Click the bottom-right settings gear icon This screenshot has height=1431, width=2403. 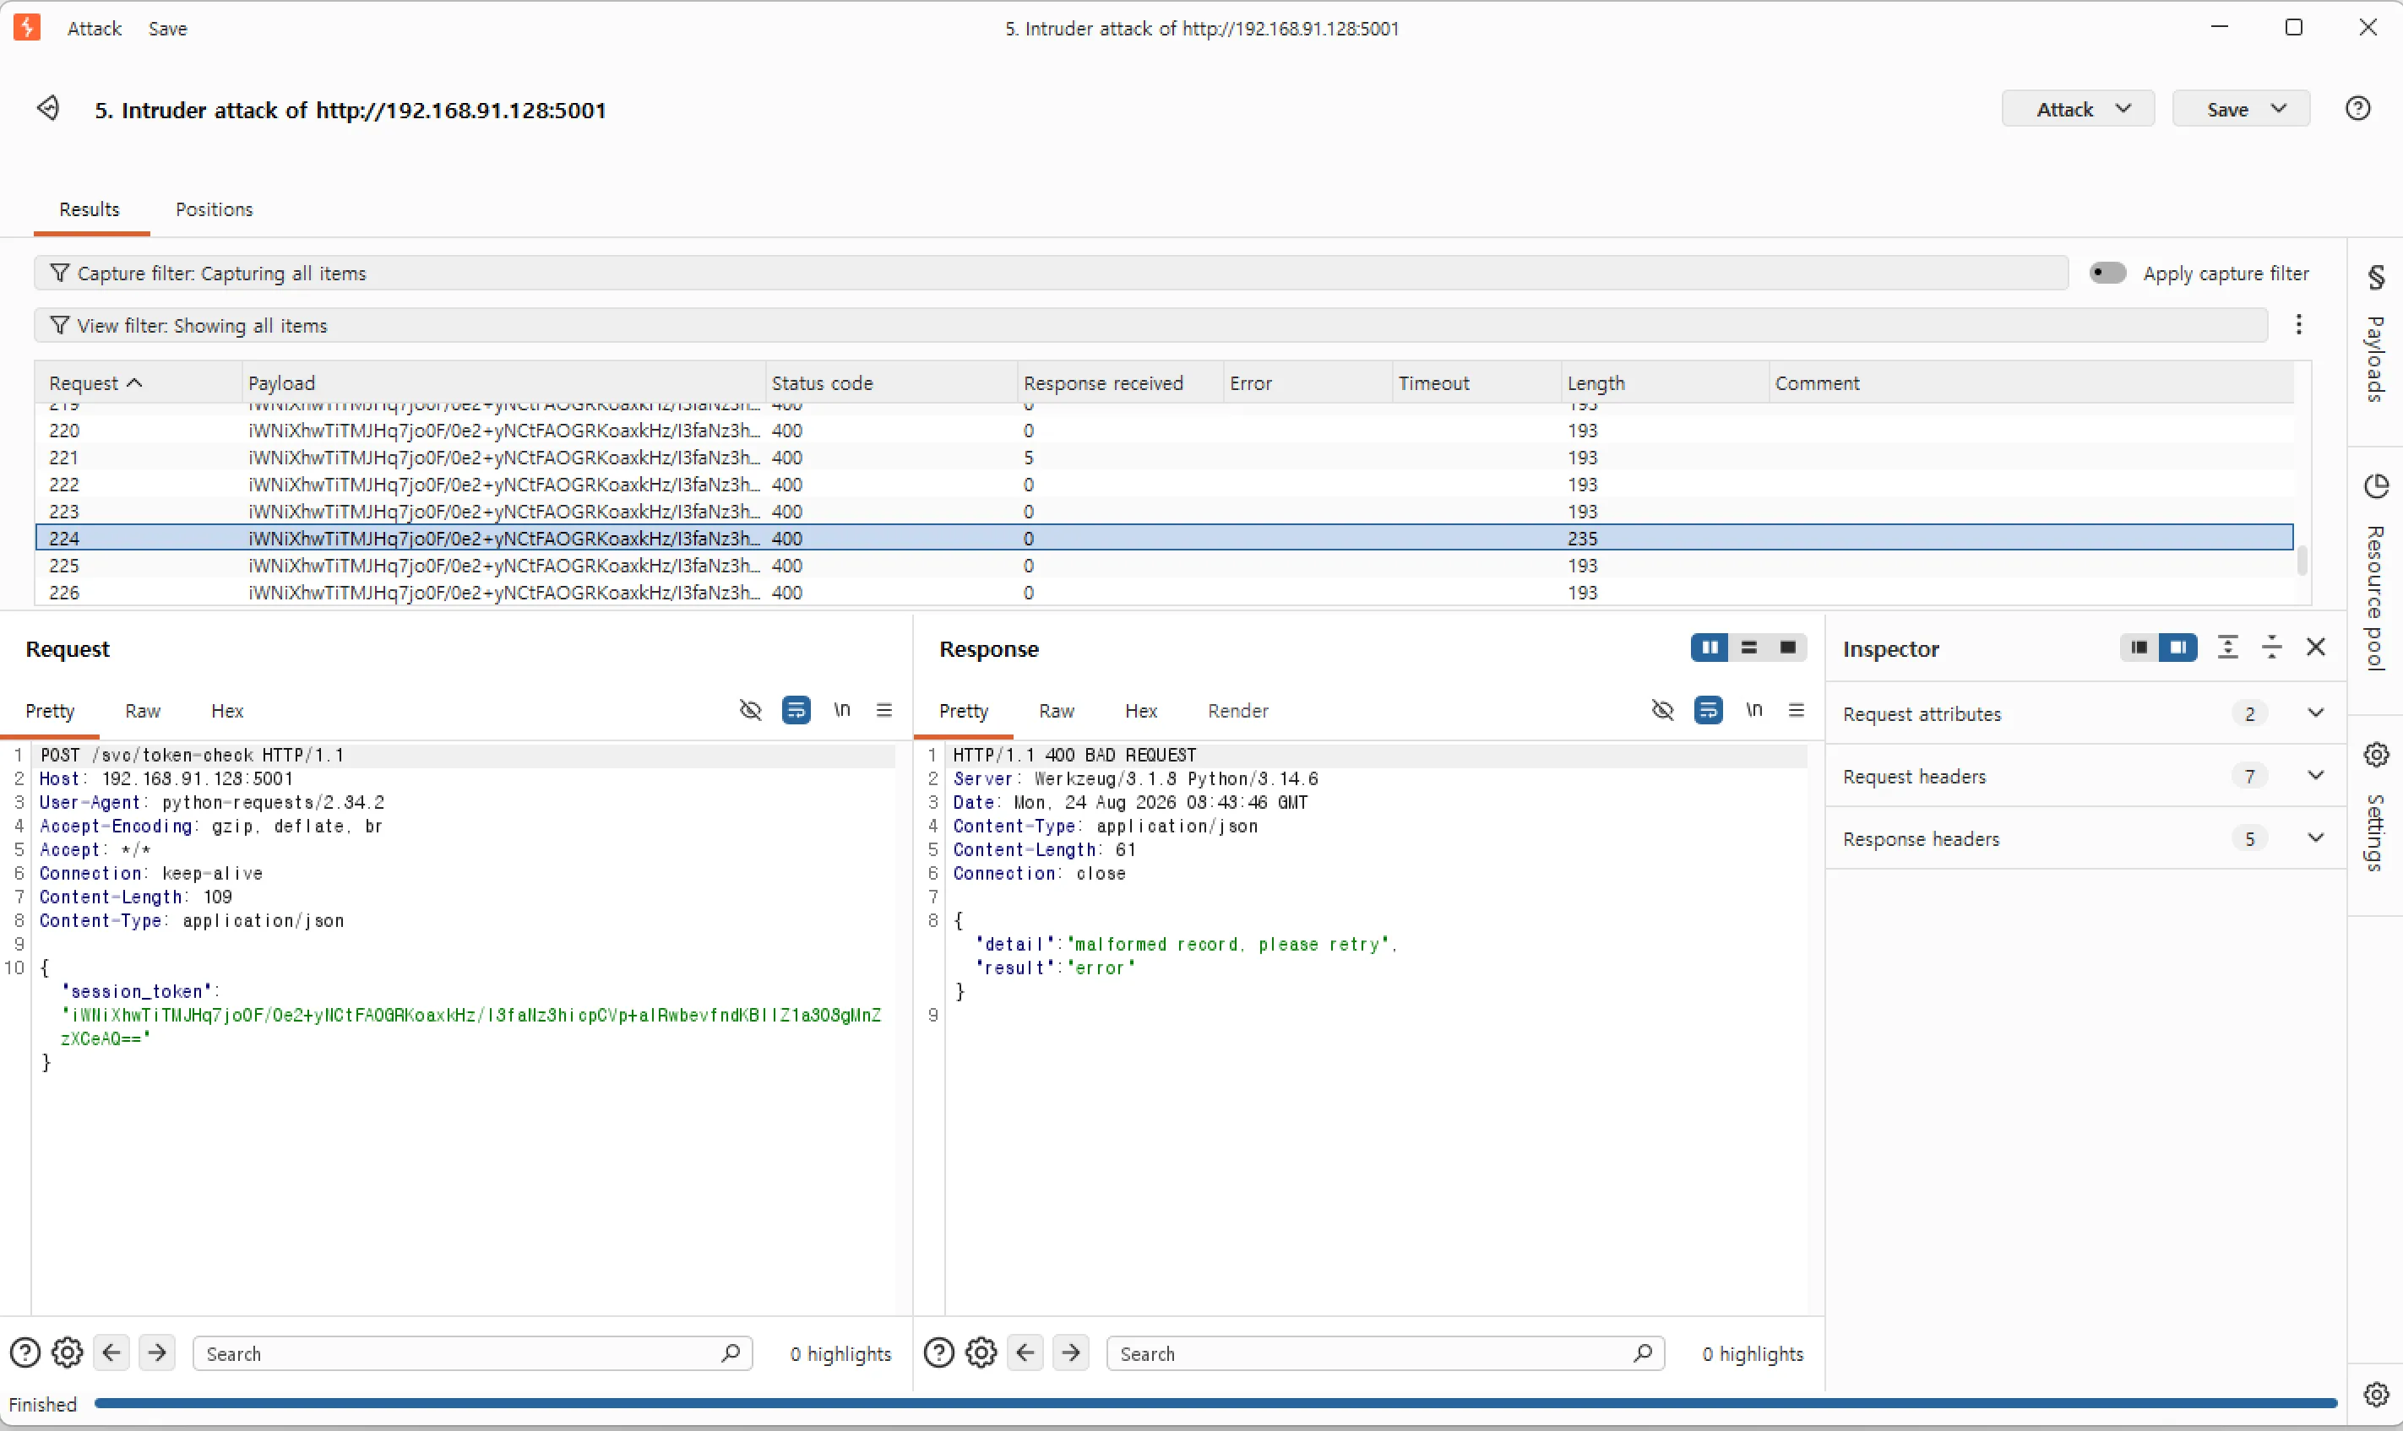pos(2375,1393)
